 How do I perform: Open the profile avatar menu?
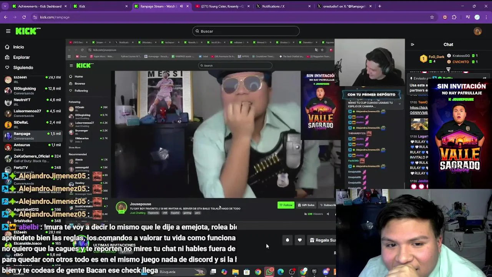pos(478,31)
